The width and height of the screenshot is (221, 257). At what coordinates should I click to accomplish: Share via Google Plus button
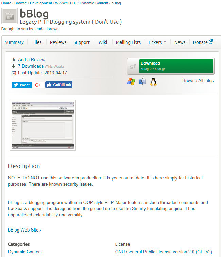[38, 85]
